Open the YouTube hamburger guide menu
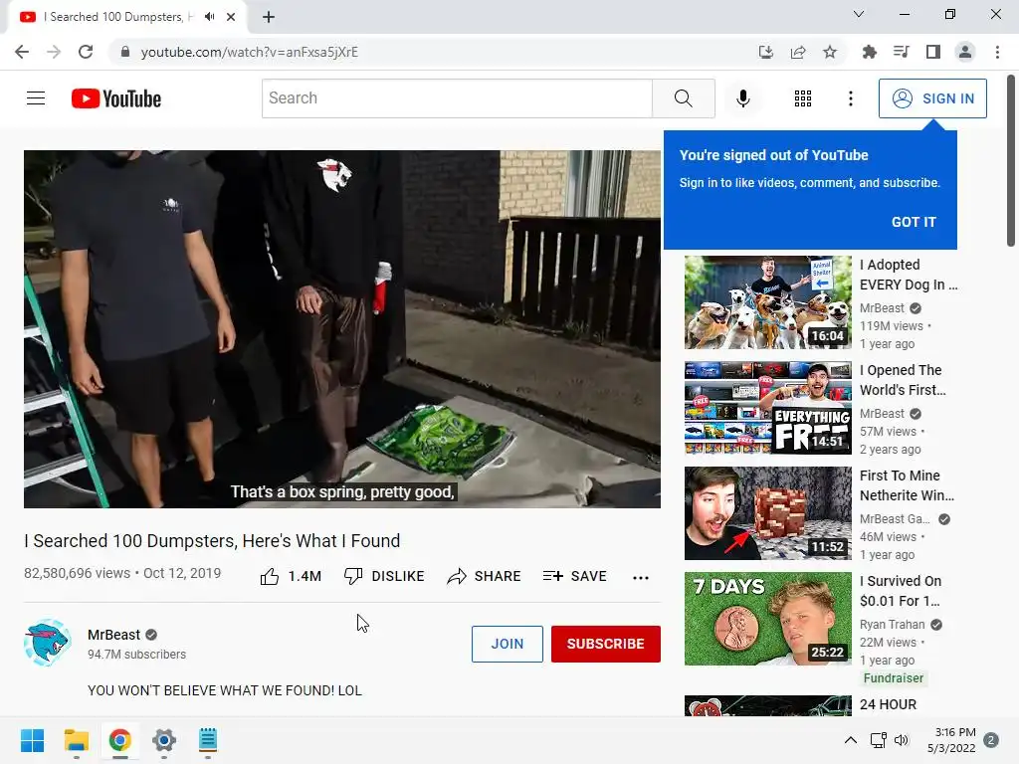Image resolution: width=1019 pixels, height=764 pixels. 36,98
